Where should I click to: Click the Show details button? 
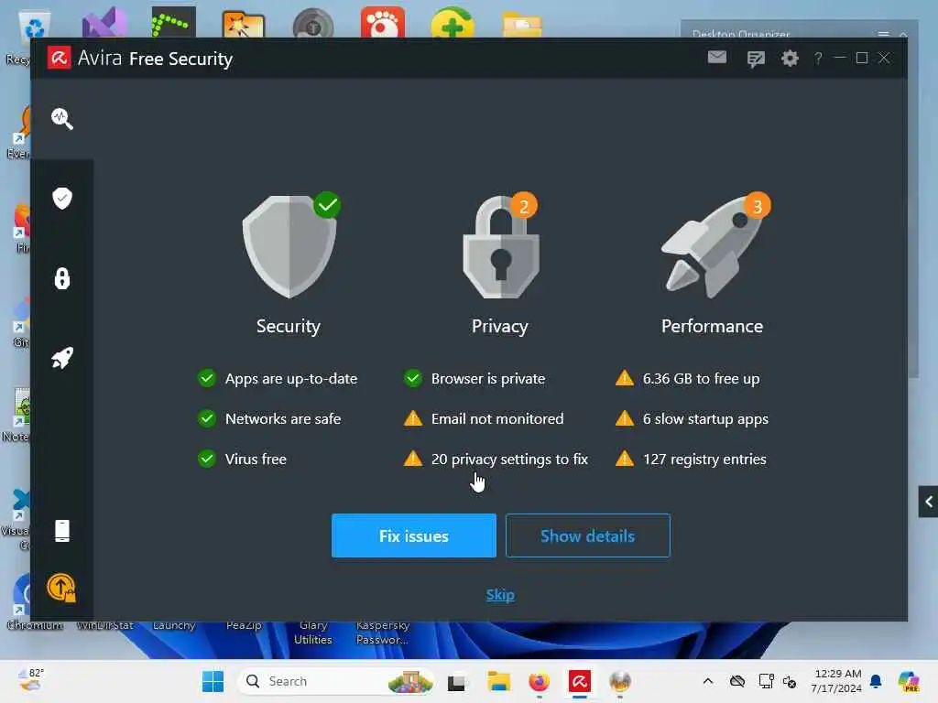coord(587,535)
